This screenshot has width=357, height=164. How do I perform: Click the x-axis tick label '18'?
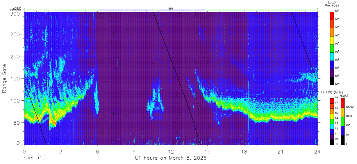(244, 152)
